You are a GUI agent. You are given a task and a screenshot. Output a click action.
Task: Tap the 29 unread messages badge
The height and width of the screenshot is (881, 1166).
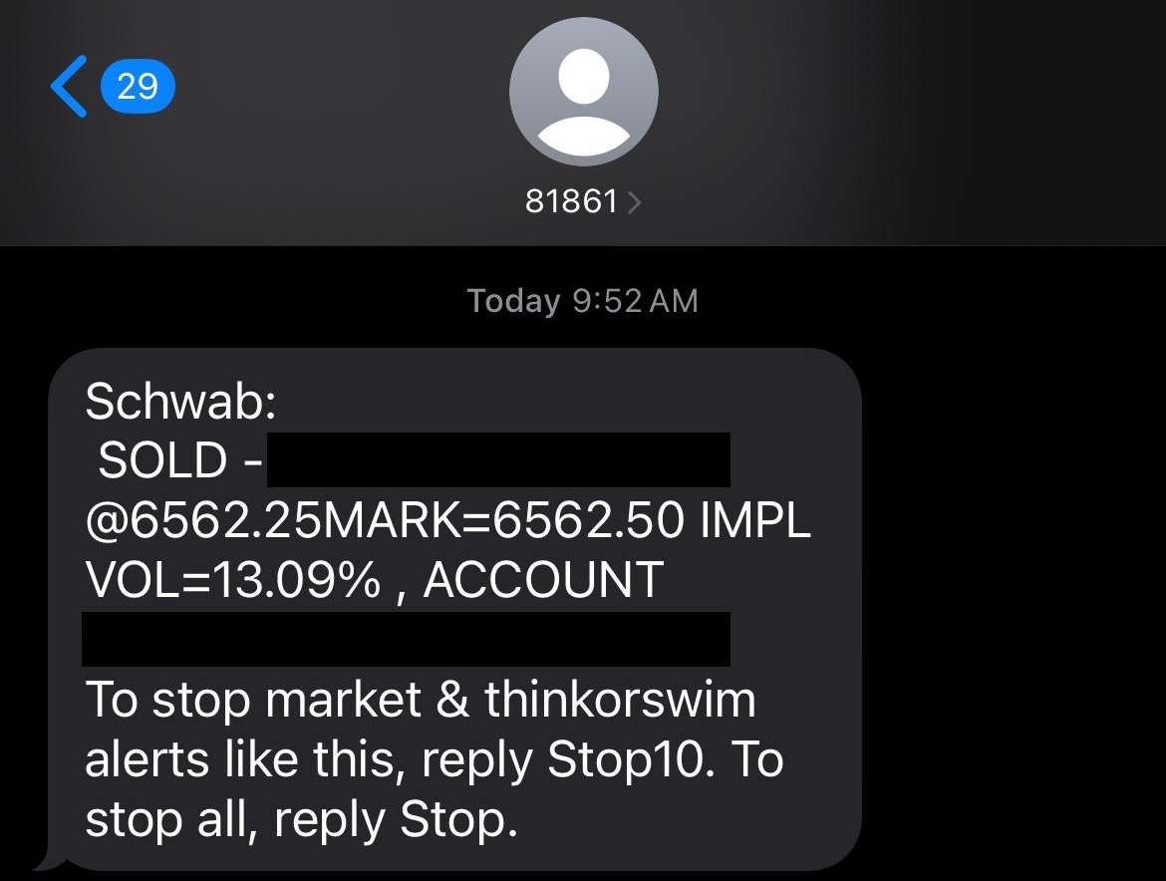[x=138, y=87]
